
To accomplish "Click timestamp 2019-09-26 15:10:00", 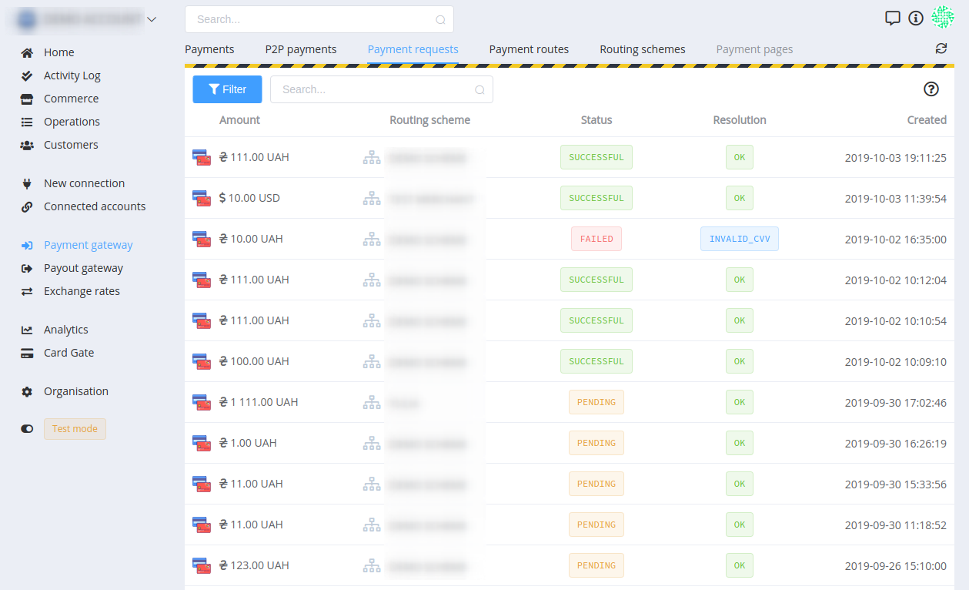I will pyautogui.click(x=896, y=565).
